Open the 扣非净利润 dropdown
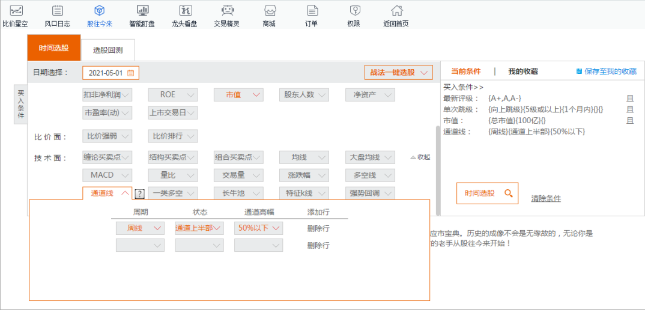 click(x=107, y=95)
